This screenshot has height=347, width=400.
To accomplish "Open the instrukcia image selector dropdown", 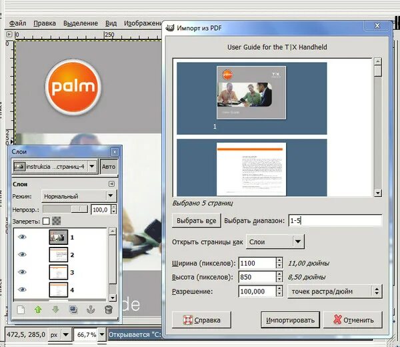I will [x=55, y=167].
